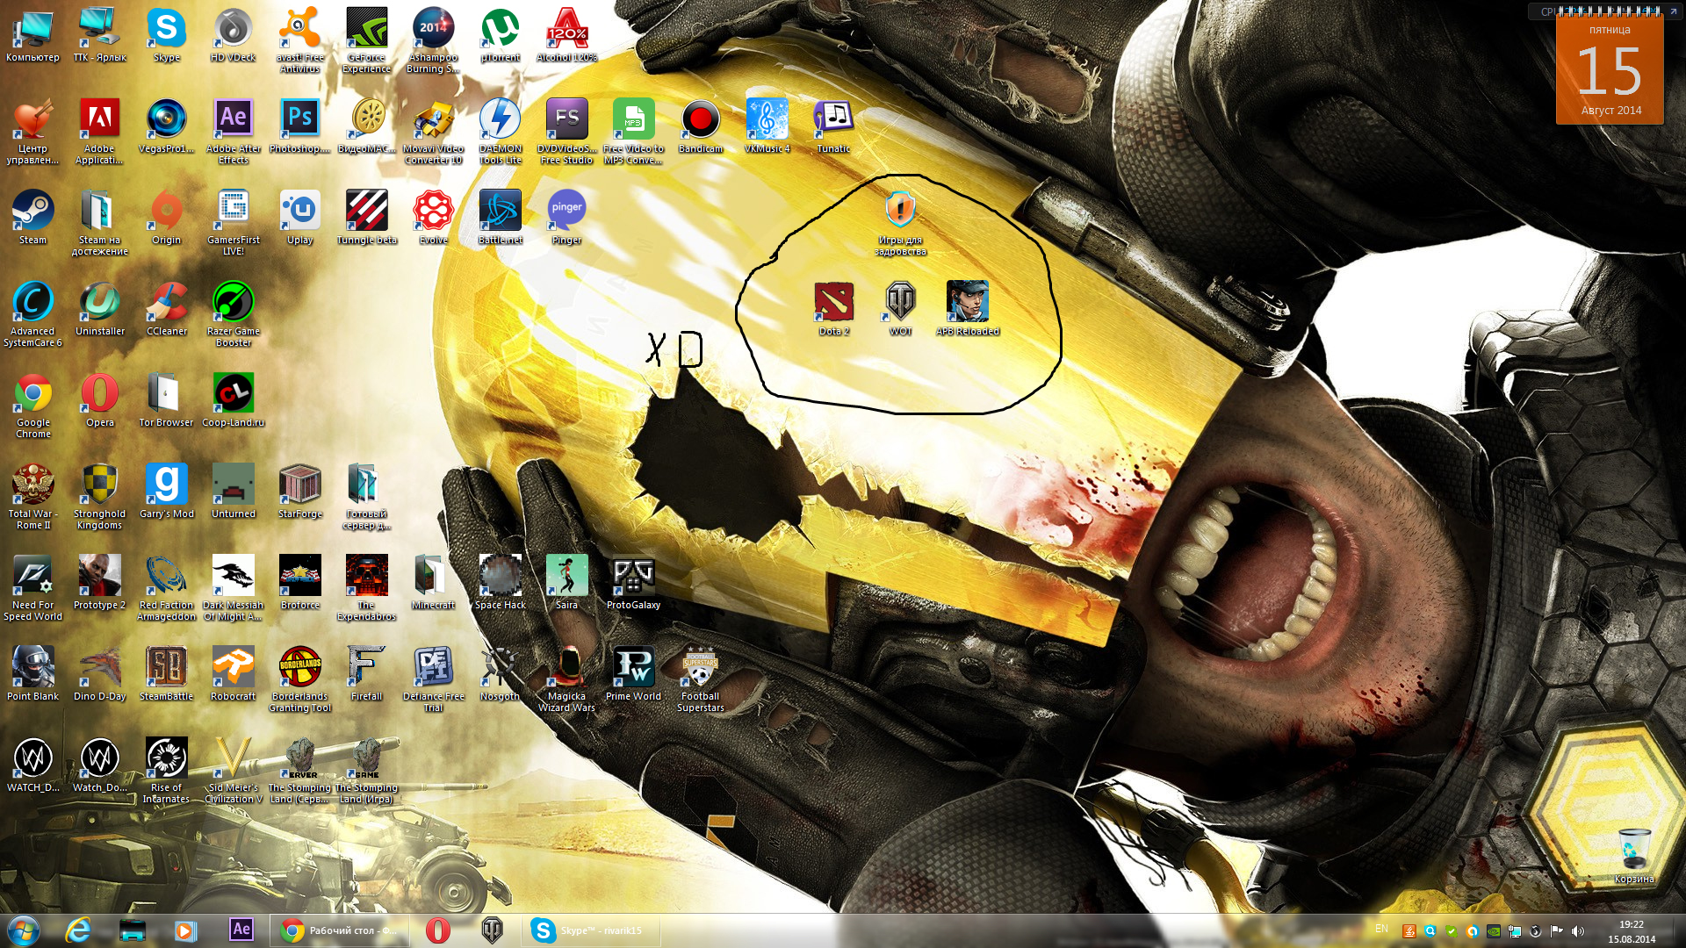Launch Garry's Mod desktop shortcut
Image resolution: width=1686 pixels, height=948 pixels.
tap(166, 491)
